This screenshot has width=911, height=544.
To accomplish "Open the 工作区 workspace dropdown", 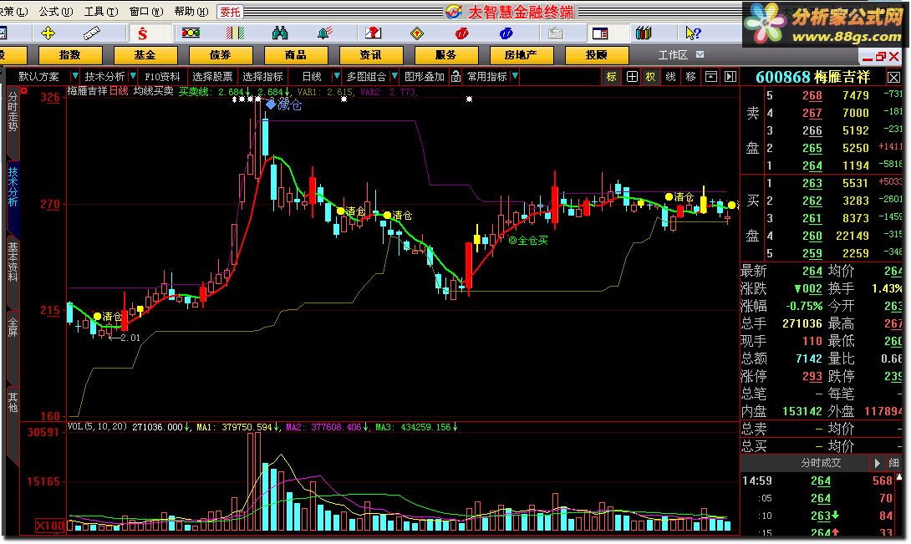I will (x=700, y=54).
